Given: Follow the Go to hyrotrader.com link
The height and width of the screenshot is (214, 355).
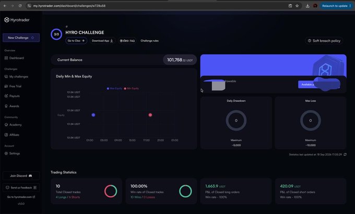Looking at the screenshot, I should point(21,197).
